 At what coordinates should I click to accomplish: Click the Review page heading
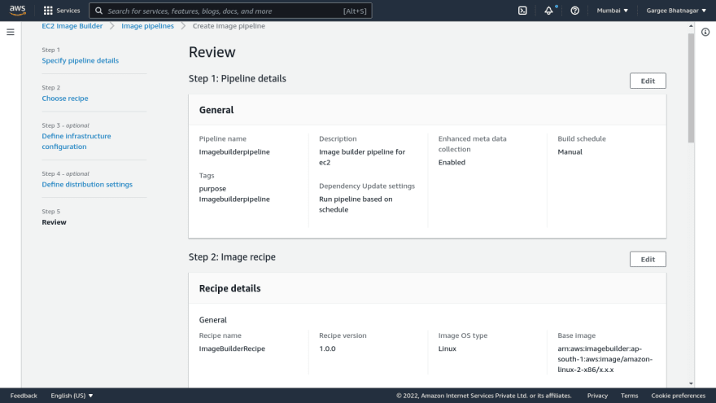(x=212, y=52)
